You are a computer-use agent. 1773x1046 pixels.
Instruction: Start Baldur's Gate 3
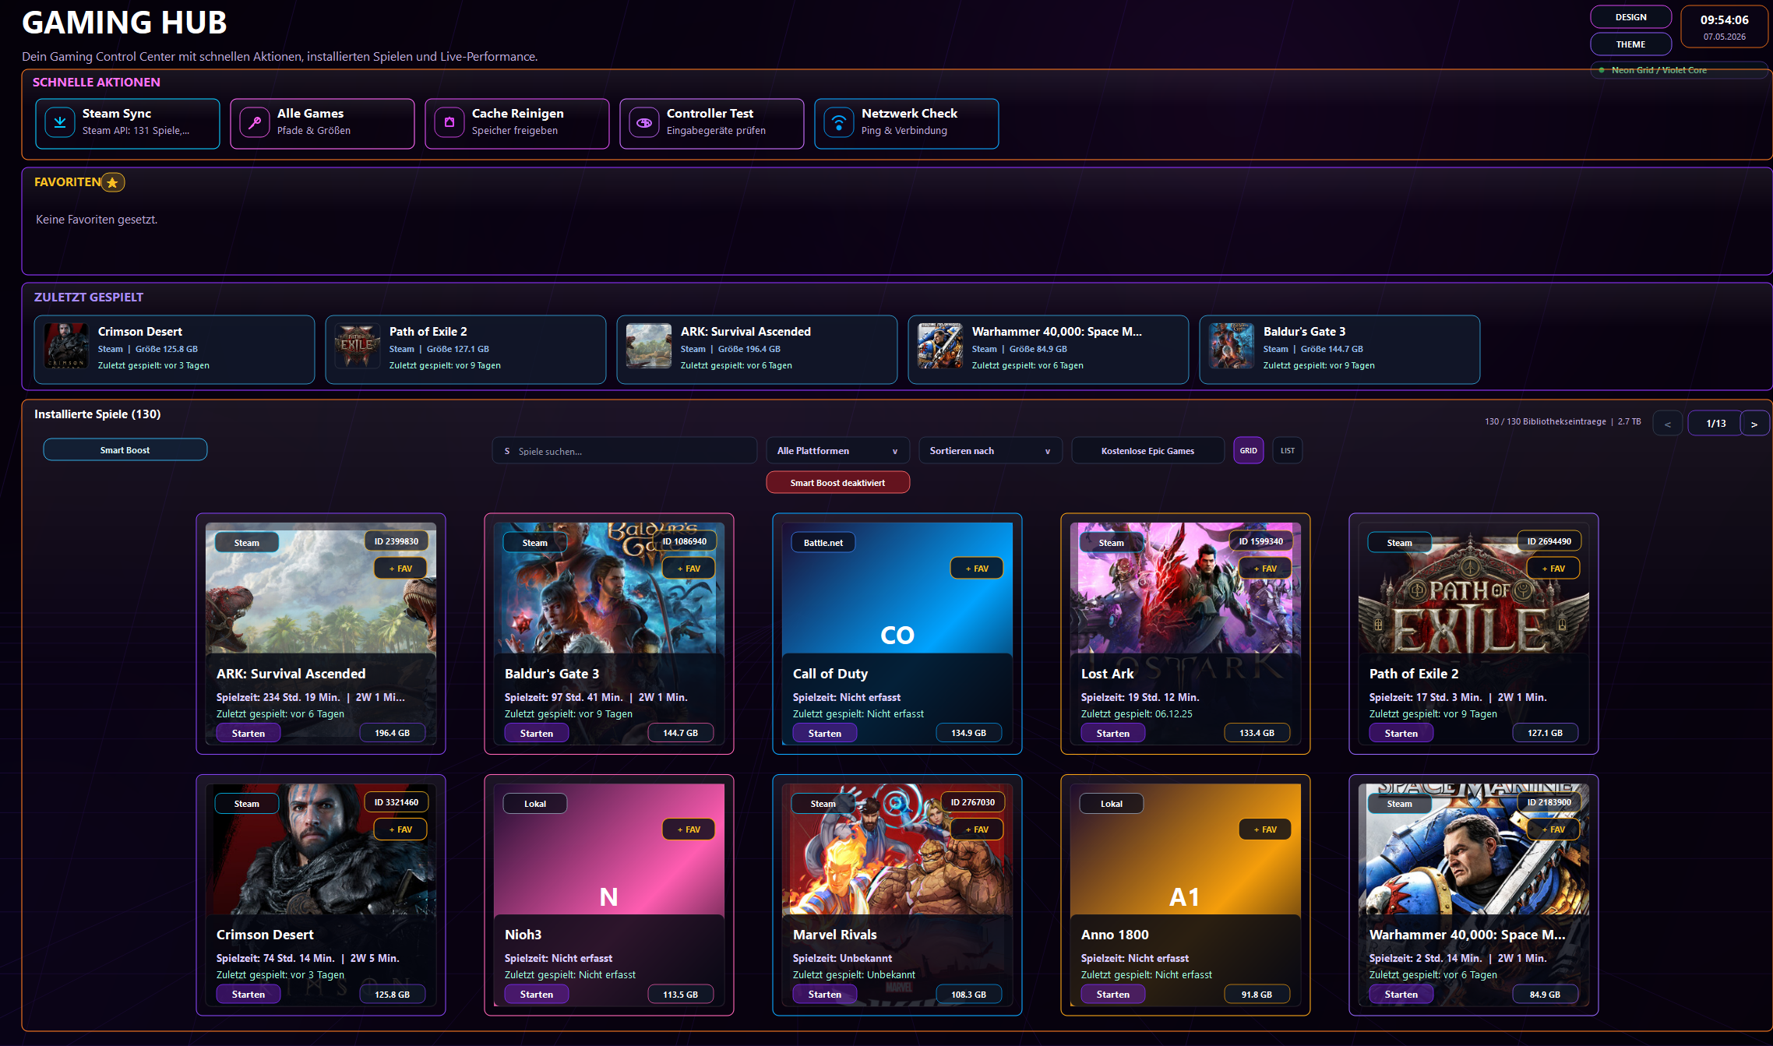click(537, 733)
